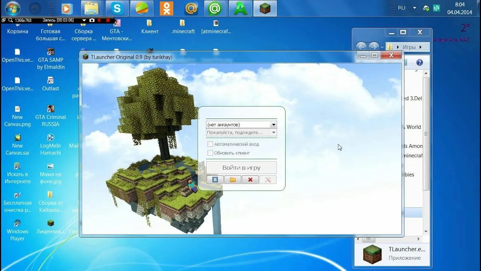Click the TLauncher Original 0.9 title bar
Viewport: 481px width, 271px height.
coord(218,57)
